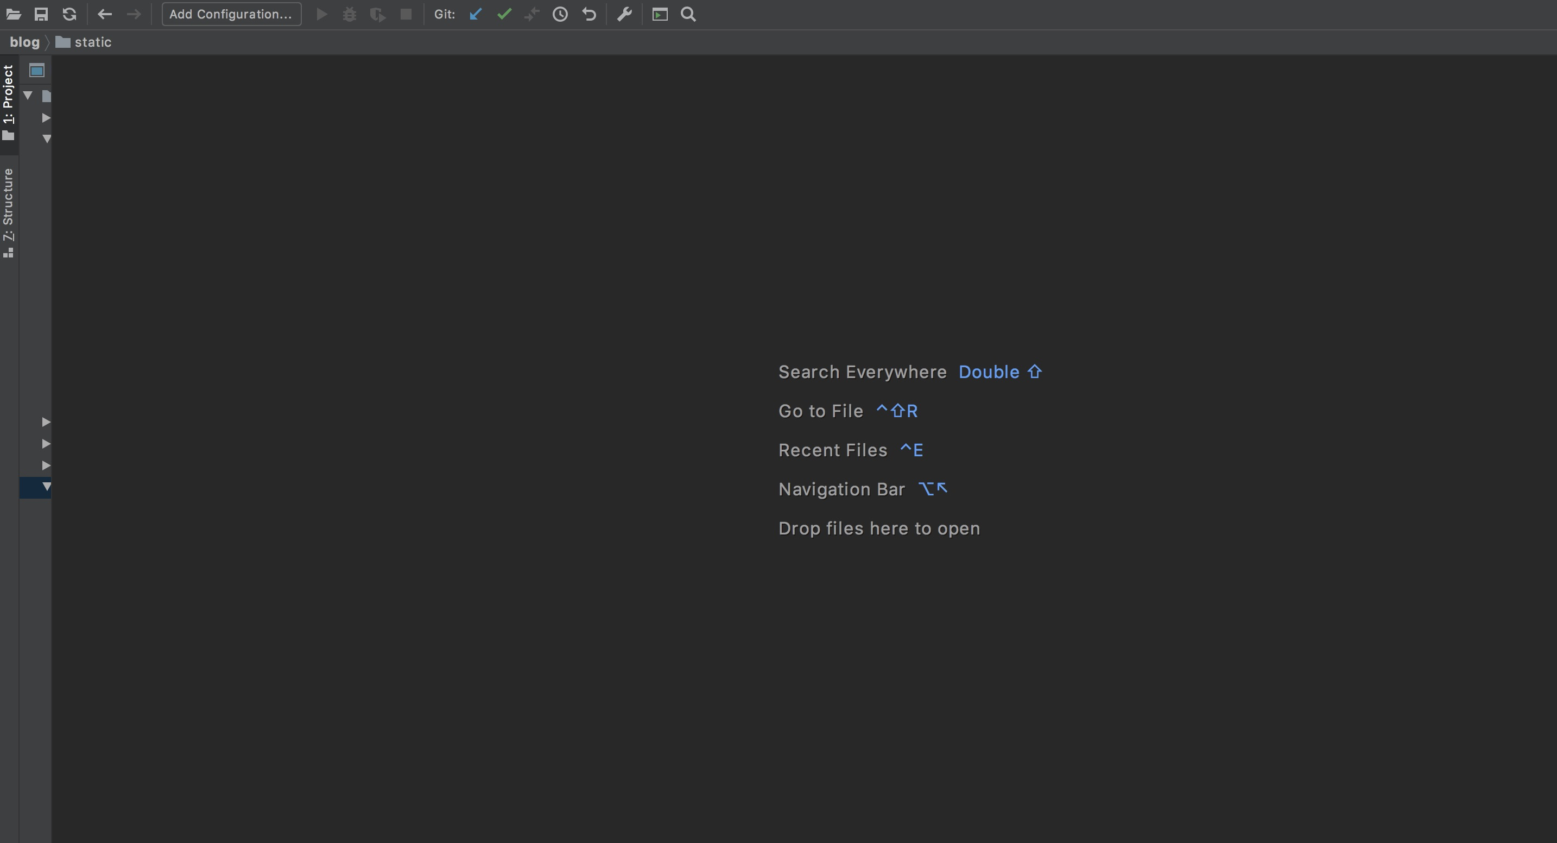This screenshot has width=1557, height=843.
Task: Toggle the 'Z: Structure' tool window tab
Action: click(x=9, y=213)
